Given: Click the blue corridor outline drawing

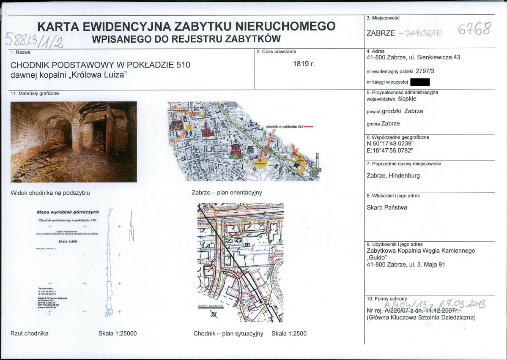Looking at the screenshot, I should click(x=110, y=262).
